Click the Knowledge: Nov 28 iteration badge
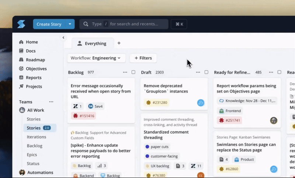This screenshot has width=295, height=178. pos(247,101)
